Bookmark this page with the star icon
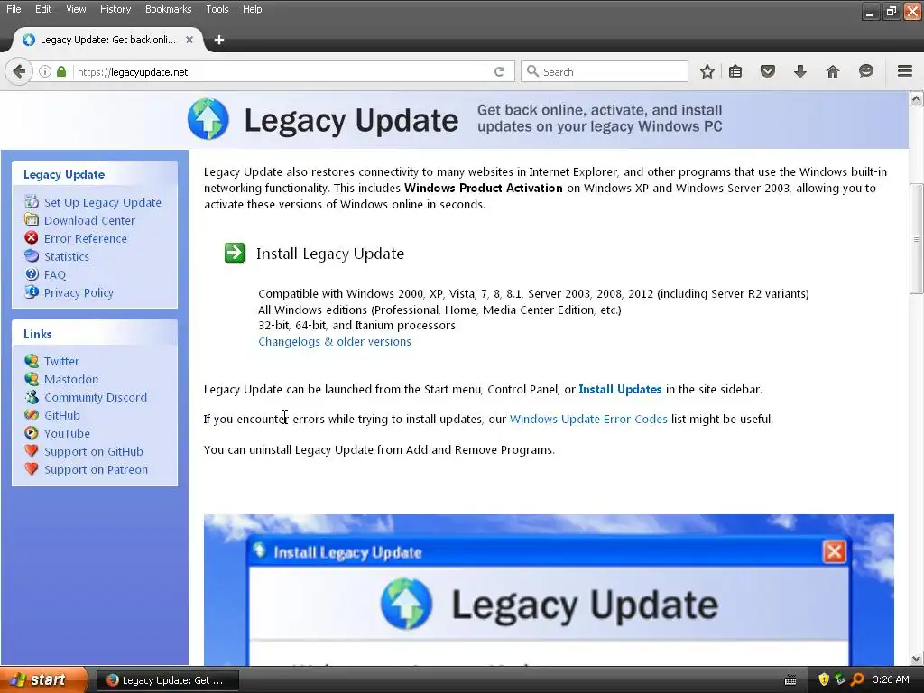924x693 pixels. [x=707, y=72]
